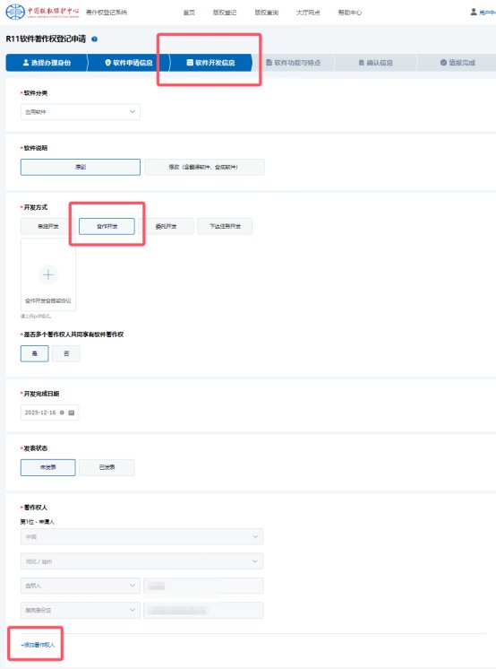This screenshot has height=669, width=496.
Task: Expand the 自然人 owner type dropdown
Action: [x=80, y=586]
